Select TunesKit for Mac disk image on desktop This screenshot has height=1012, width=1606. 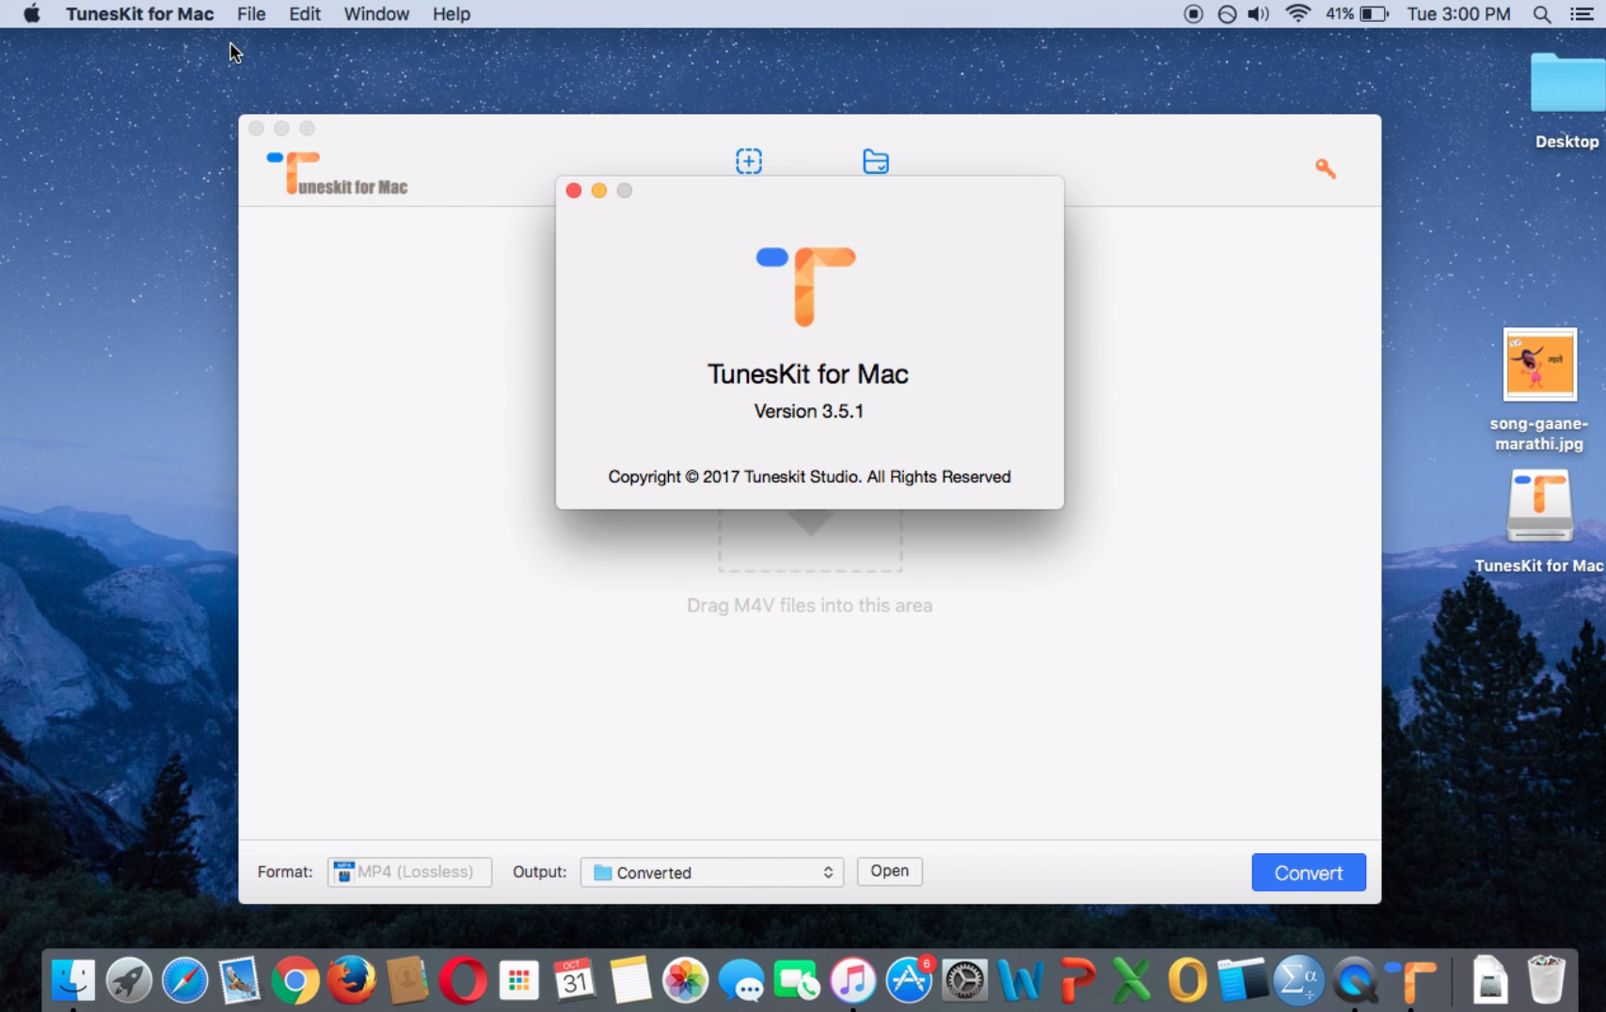(1539, 521)
